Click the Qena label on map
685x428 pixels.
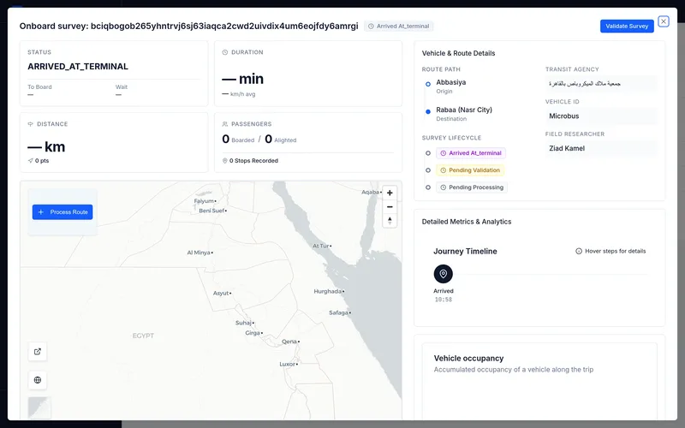[289, 342]
